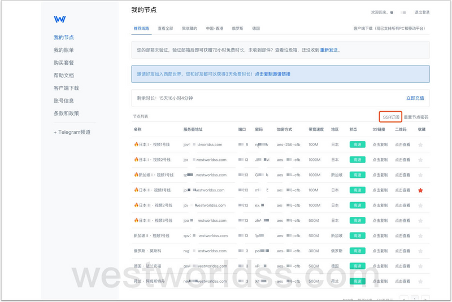The height and width of the screenshot is (302, 452).
Task: Switch to the 查看全部 tab
Action: 166,28
